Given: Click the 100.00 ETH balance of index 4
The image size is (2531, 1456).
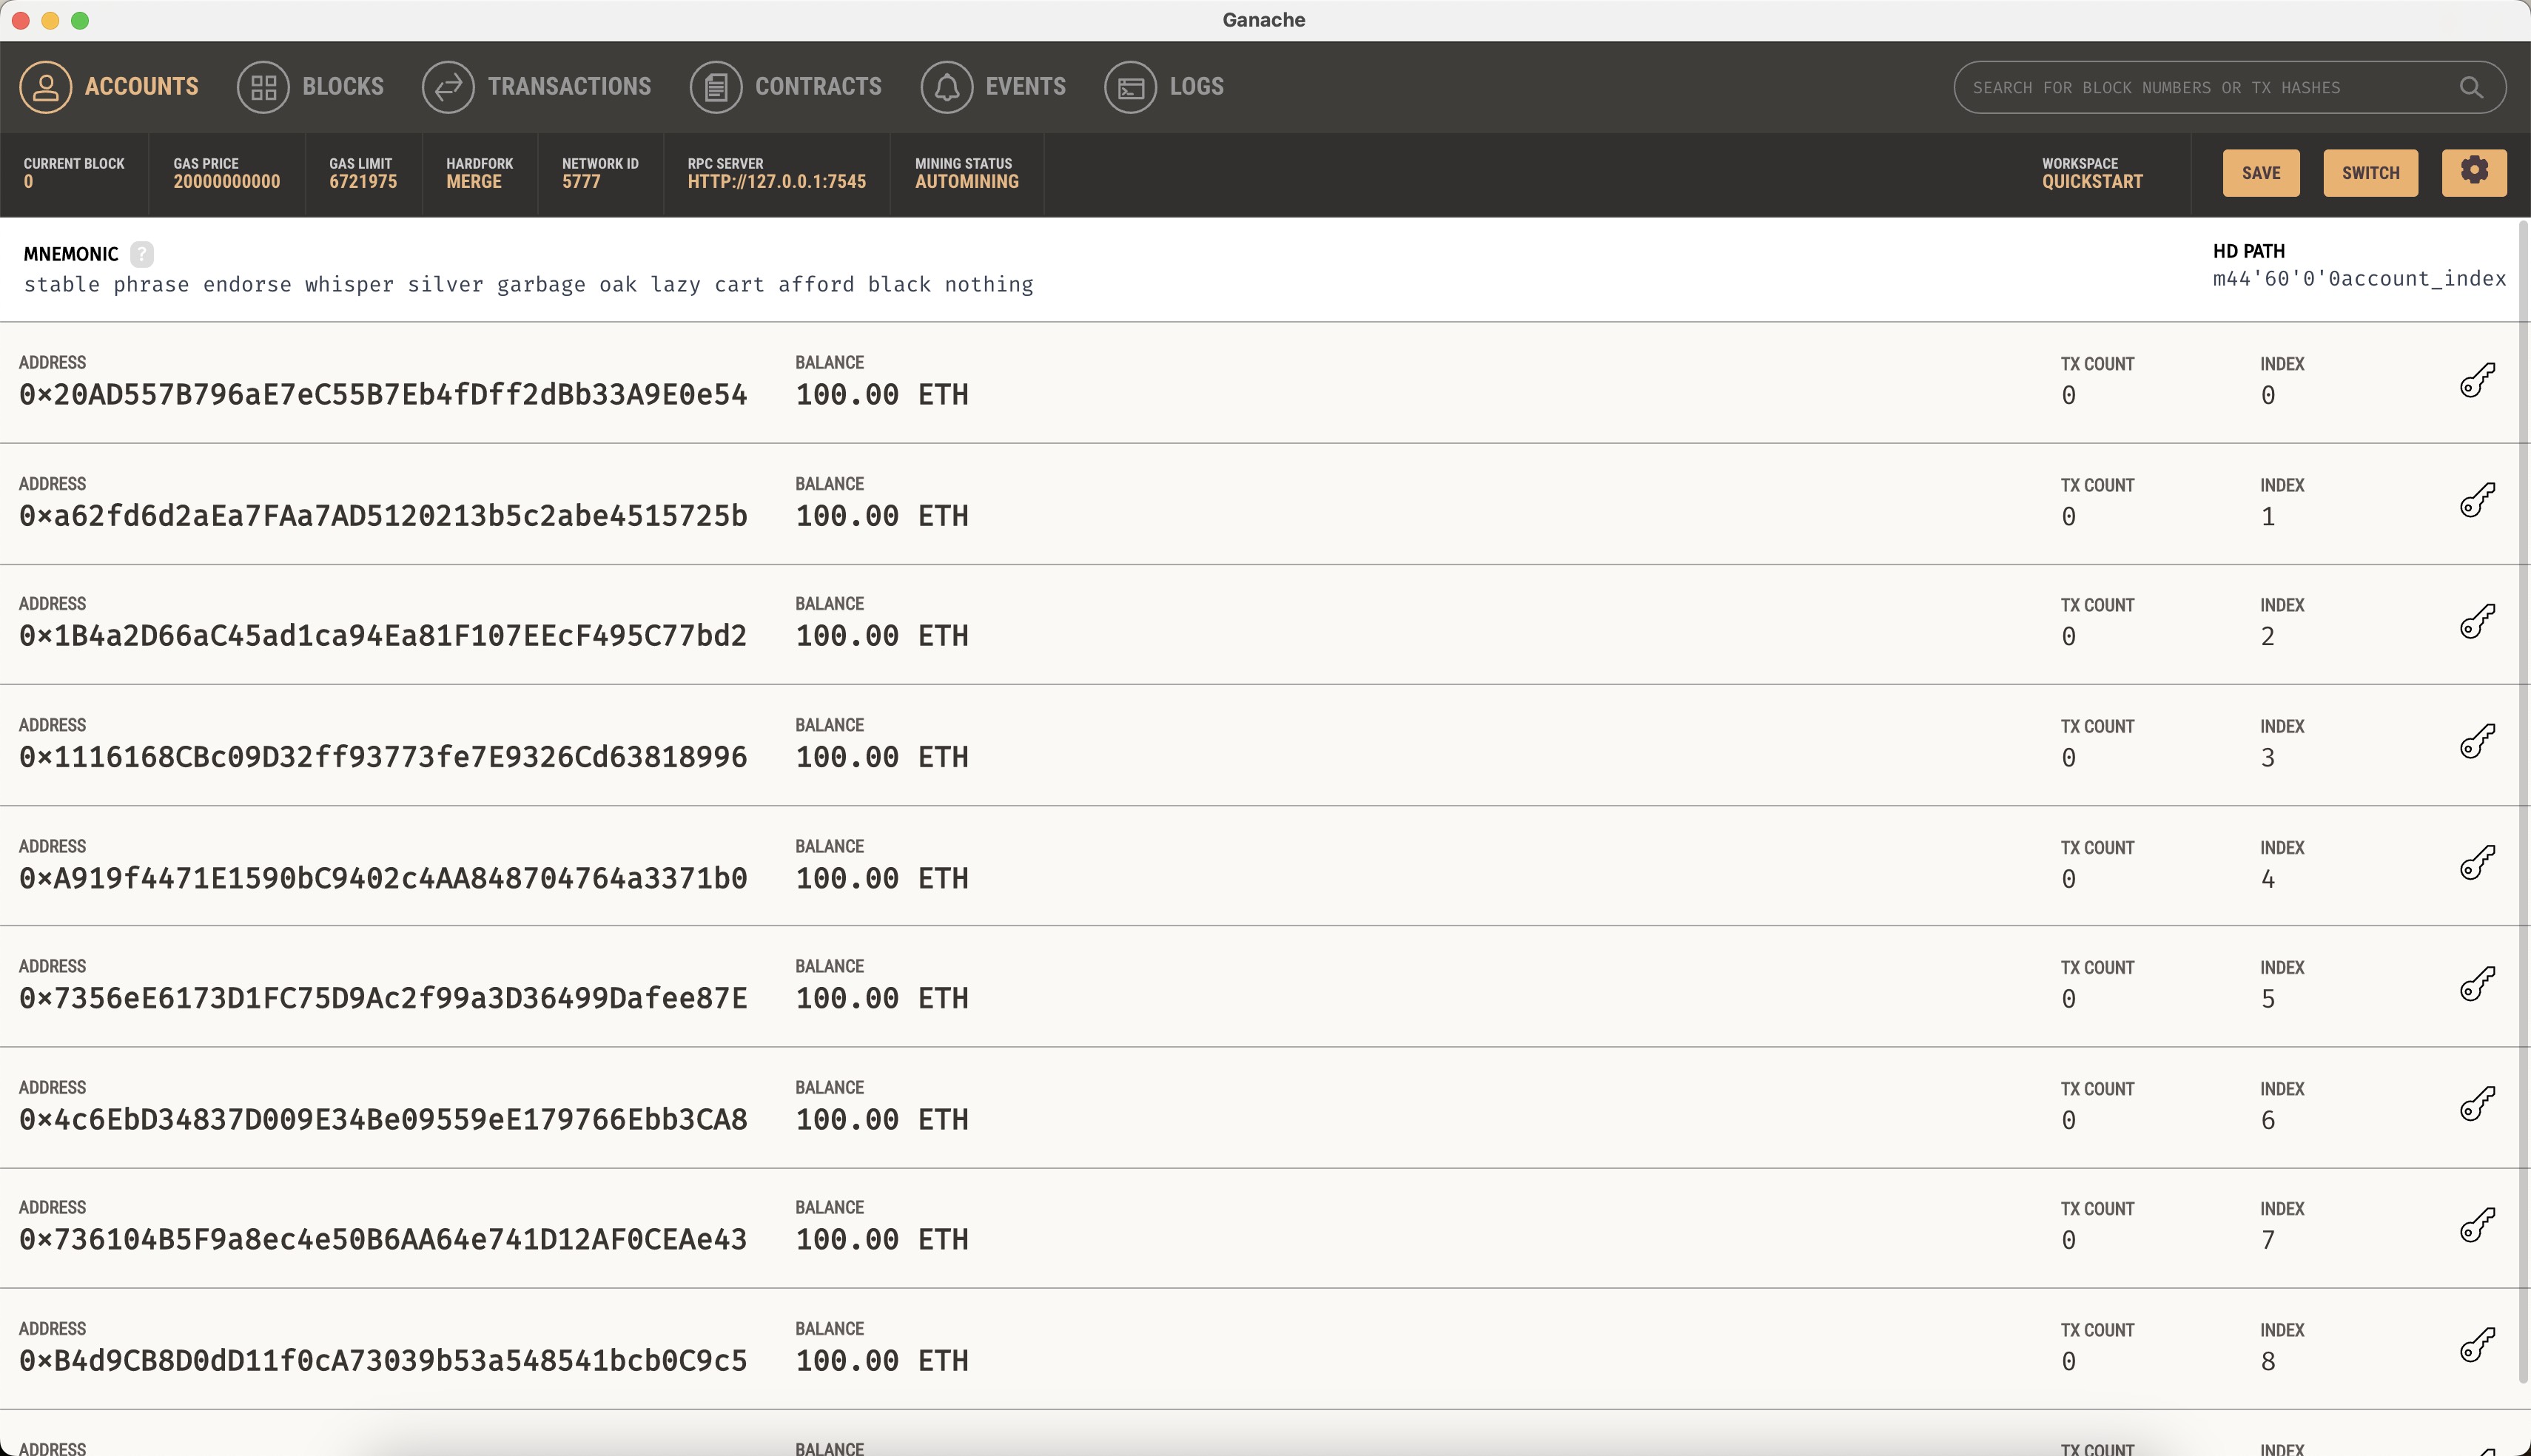Looking at the screenshot, I should click(x=882, y=878).
